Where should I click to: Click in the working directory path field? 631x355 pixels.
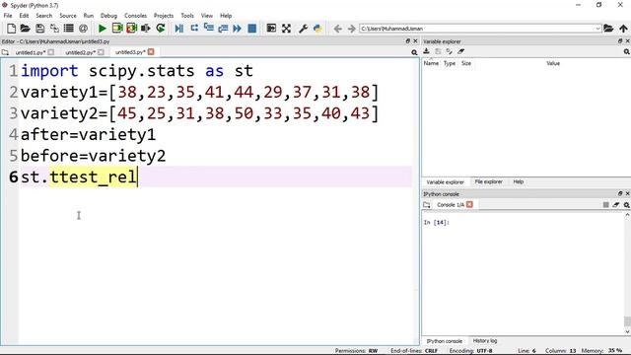pyautogui.click(x=476, y=29)
